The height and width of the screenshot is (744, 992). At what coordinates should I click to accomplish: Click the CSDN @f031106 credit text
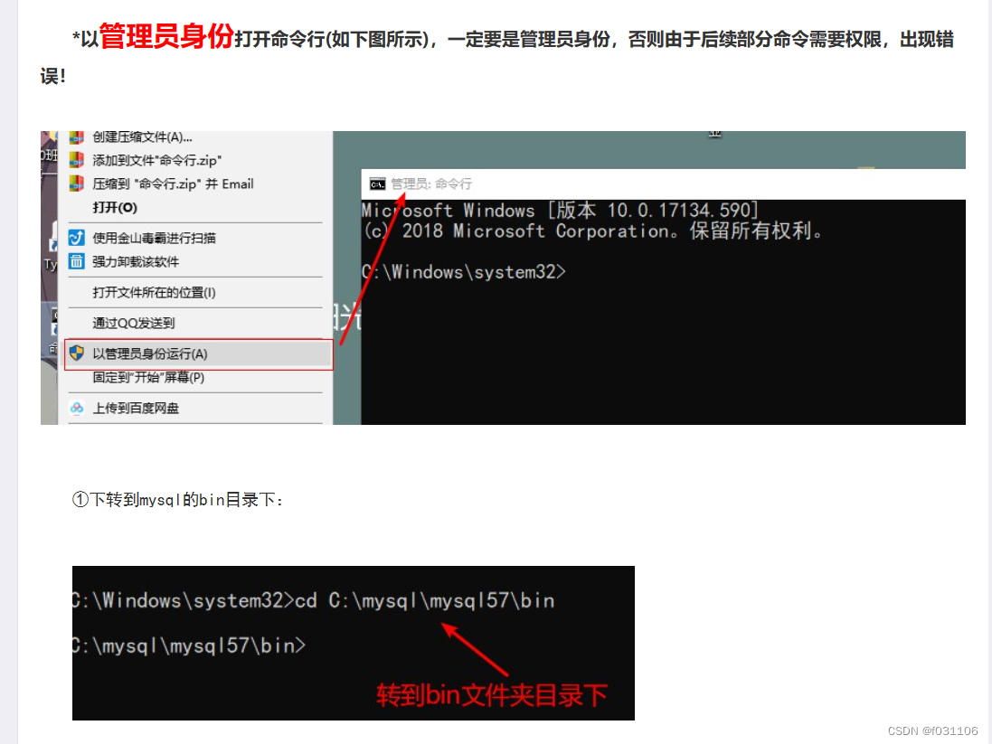tap(932, 730)
